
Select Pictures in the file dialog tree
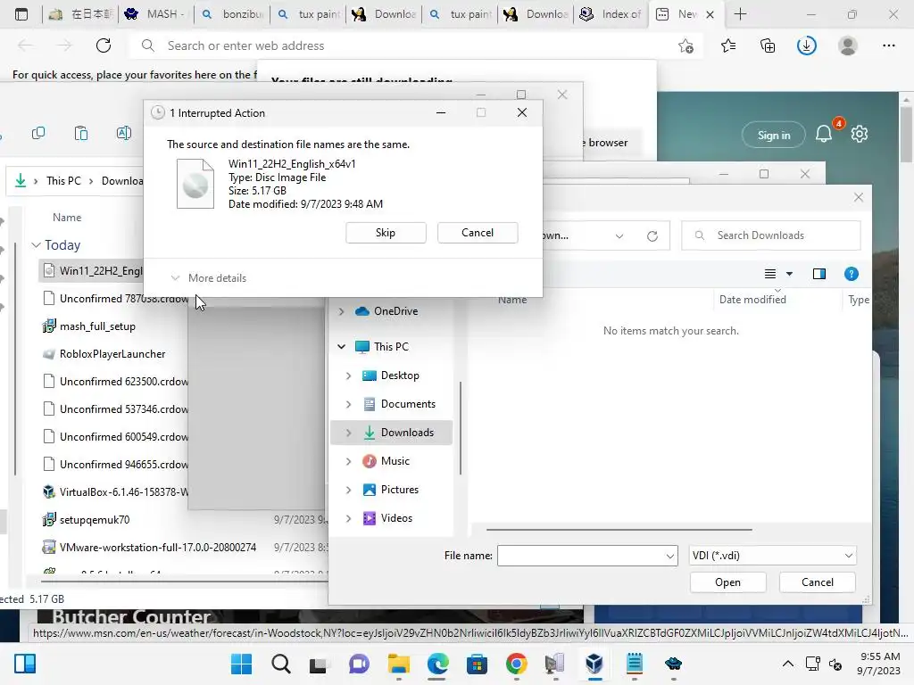click(x=399, y=490)
